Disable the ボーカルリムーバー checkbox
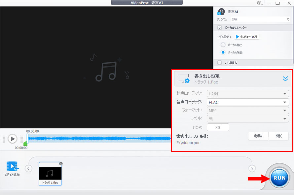Image resolution: width=294 pixels, height=195 pixels. [220, 28]
